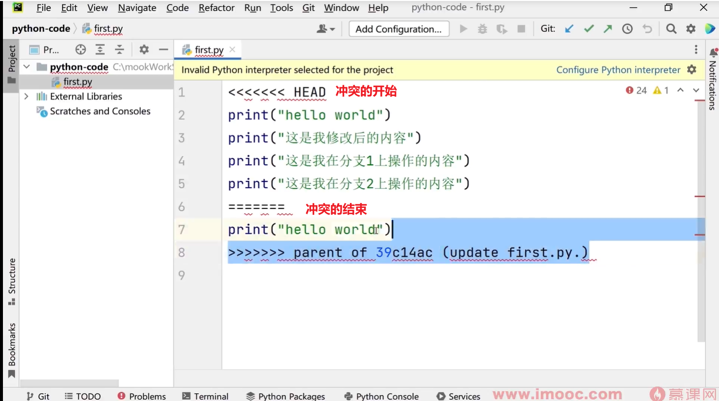Click the Run with Coverage icon
Viewport: 719px width, 401px height.
click(x=502, y=29)
